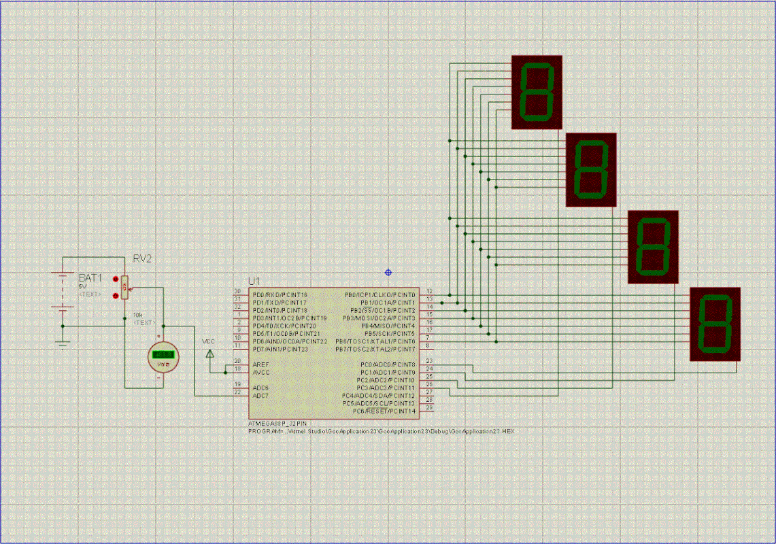
Task: Select the DC voltmeter instrument
Action: (x=163, y=358)
